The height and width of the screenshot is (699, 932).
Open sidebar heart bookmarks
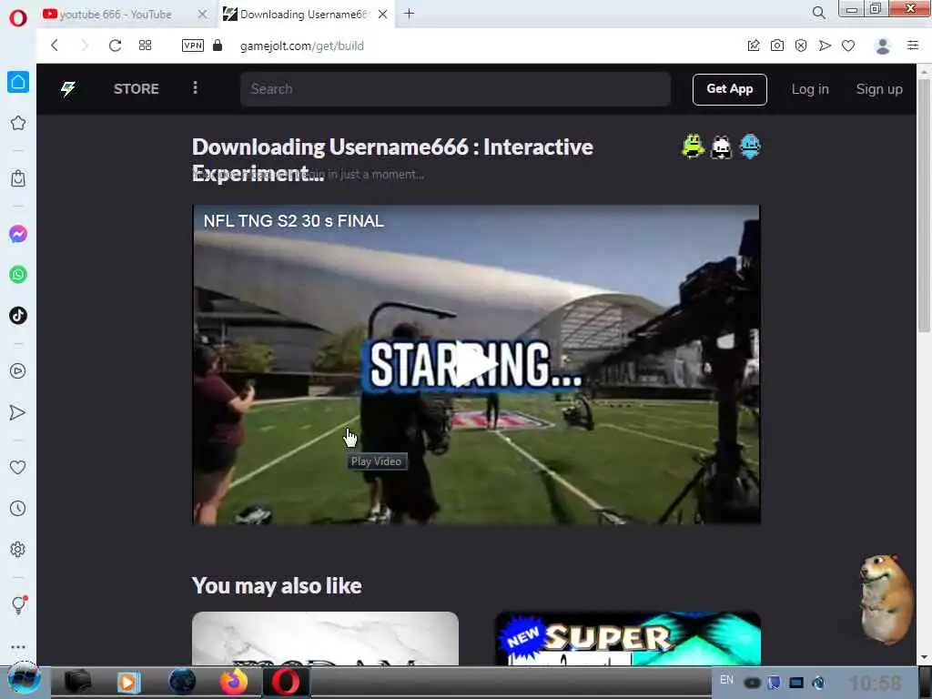(x=18, y=468)
